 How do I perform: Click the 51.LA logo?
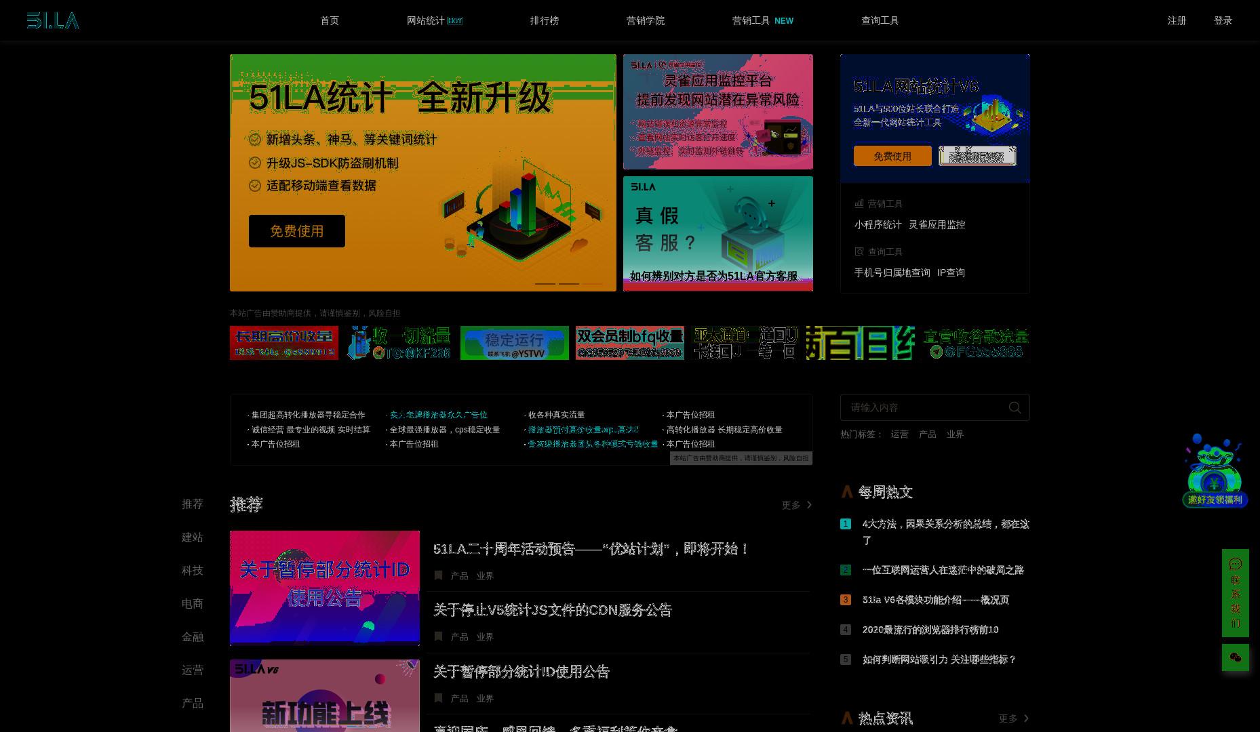(x=53, y=20)
